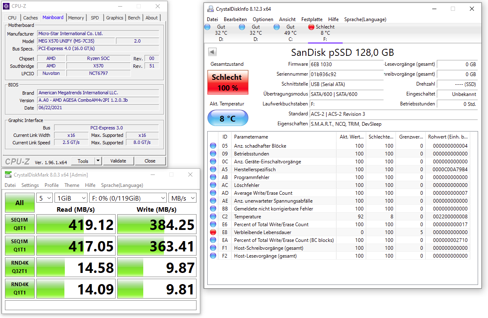Open the About tab in CPU-Z

(x=152, y=18)
